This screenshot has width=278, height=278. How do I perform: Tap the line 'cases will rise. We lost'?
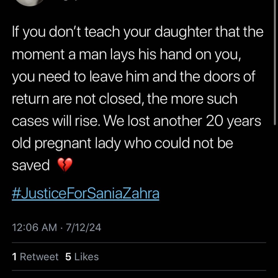(137, 121)
